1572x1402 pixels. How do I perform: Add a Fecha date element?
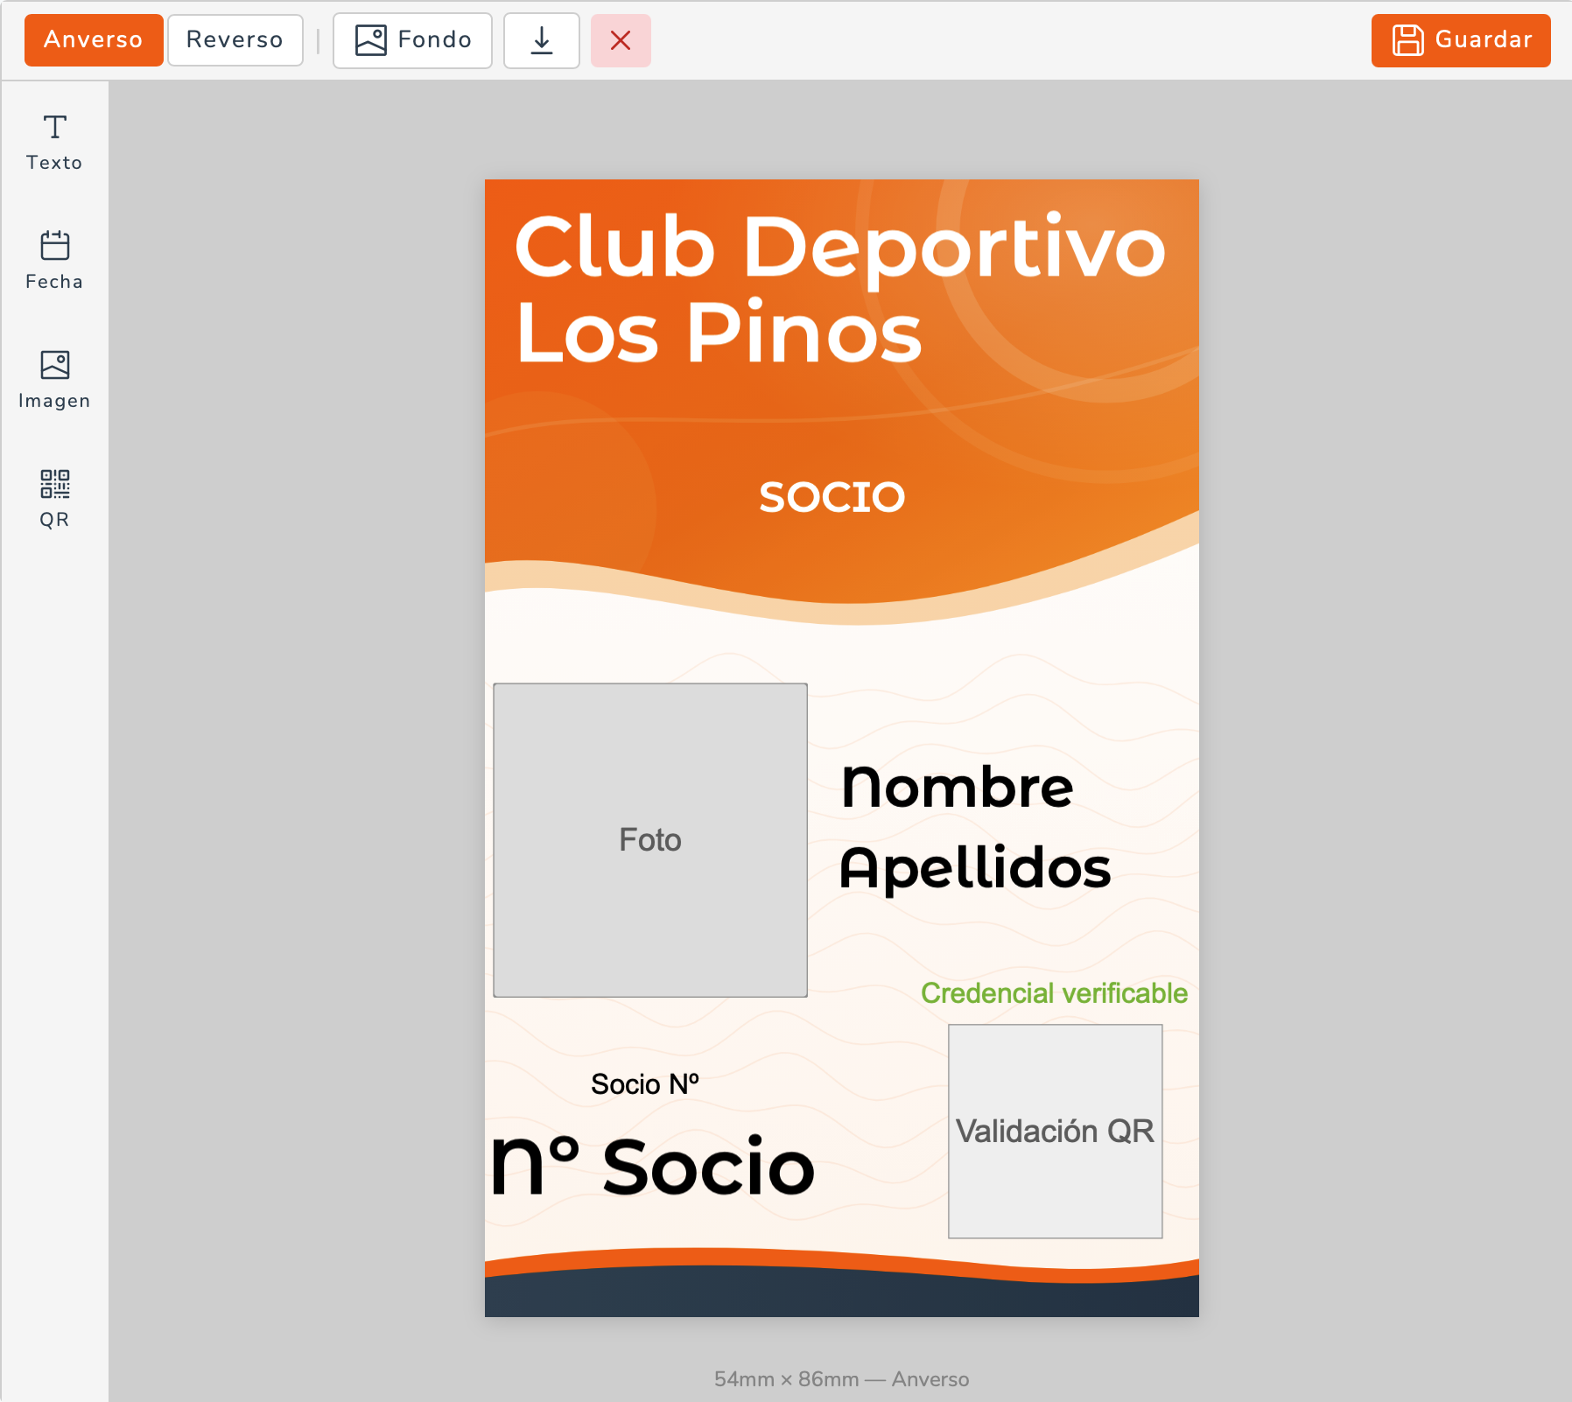[x=54, y=261]
